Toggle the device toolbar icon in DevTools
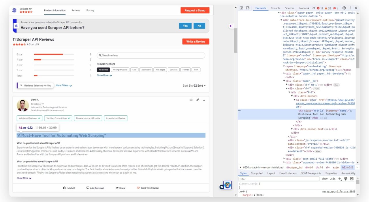The image size is (369, 202). pyautogui.click(x=247, y=8)
